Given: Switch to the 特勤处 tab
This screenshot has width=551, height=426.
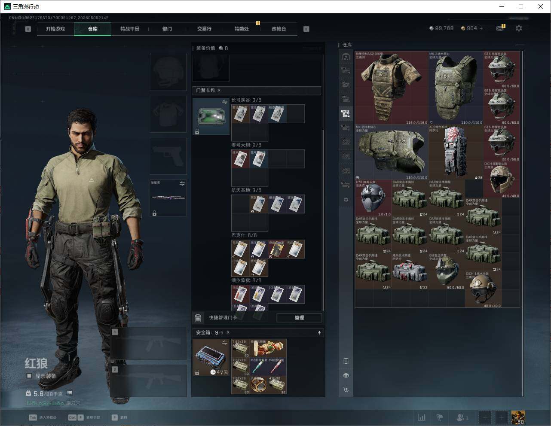Looking at the screenshot, I should click(242, 29).
